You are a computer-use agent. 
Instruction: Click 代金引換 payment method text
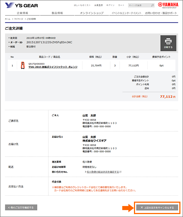tap(56, 182)
